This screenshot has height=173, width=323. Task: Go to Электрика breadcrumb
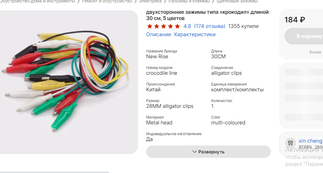150,1
